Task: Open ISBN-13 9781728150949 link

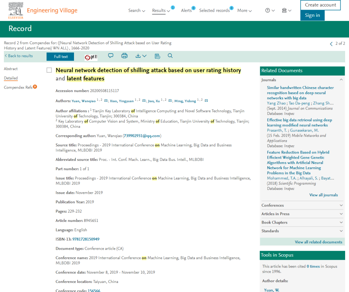Action: [x=86, y=239]
